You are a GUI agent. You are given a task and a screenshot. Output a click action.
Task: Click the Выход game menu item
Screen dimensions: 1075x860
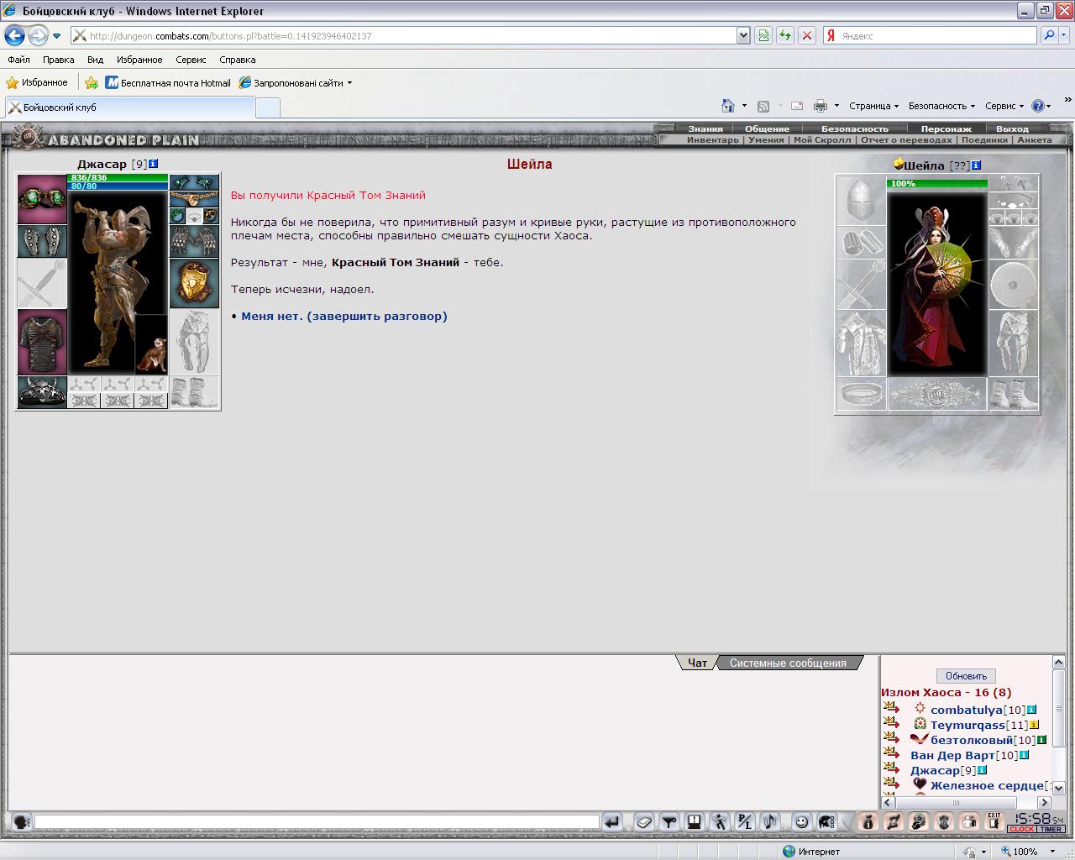pyautogui.click(x=1012, y=128)
